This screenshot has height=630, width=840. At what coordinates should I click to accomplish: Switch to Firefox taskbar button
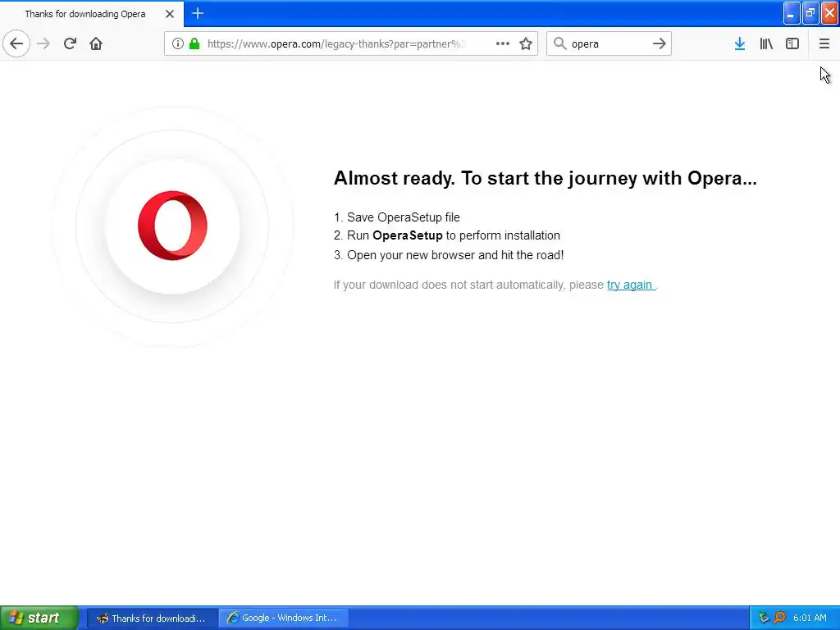pyautogui.click(x=152, y=619)
